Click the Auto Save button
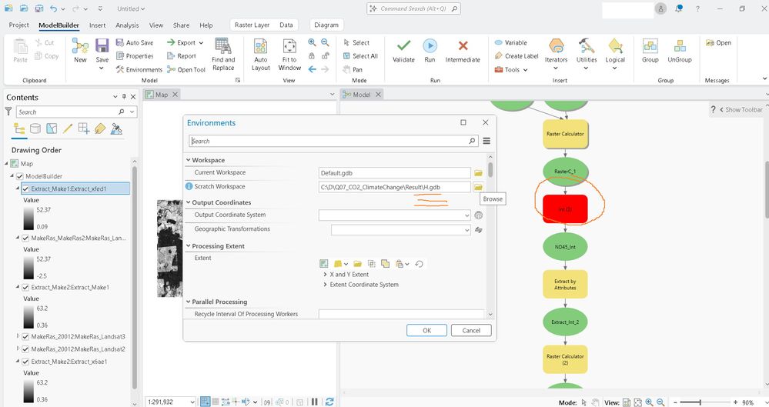This screenshot has width=769, height=407. [135, 42]
